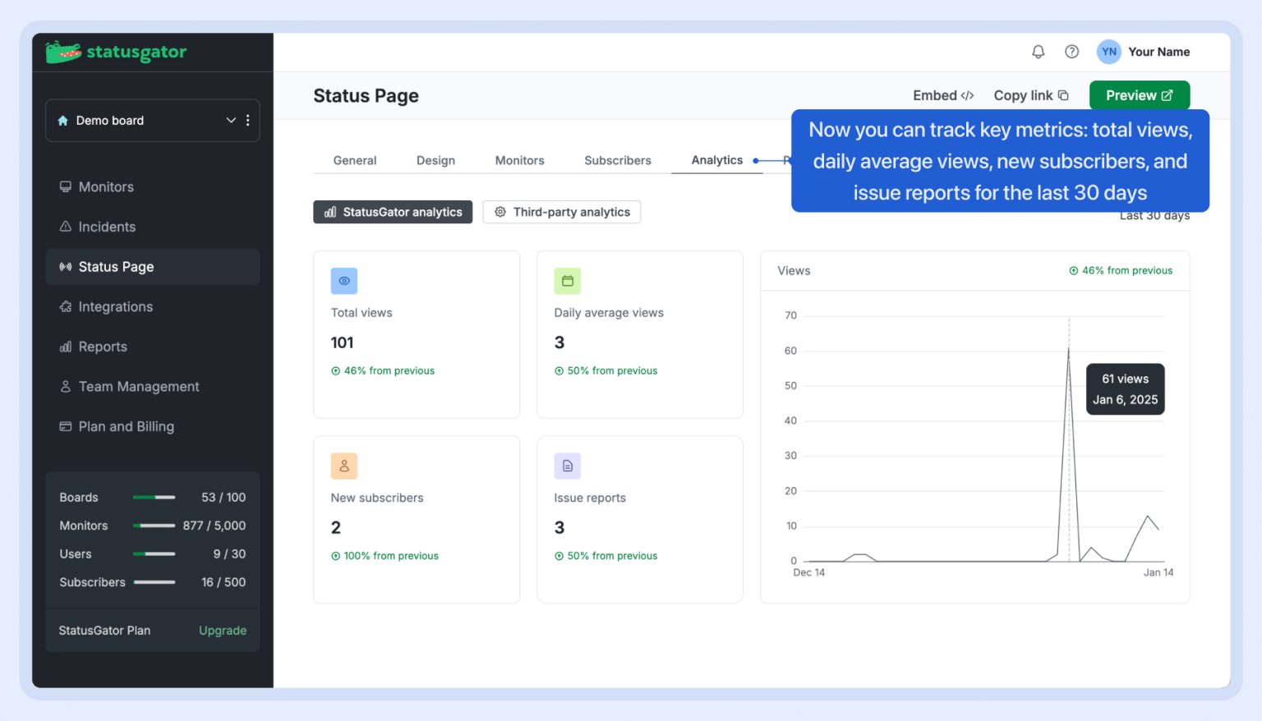
Task: Click the Users usage progress bar
Action: (x=154, y=554)
